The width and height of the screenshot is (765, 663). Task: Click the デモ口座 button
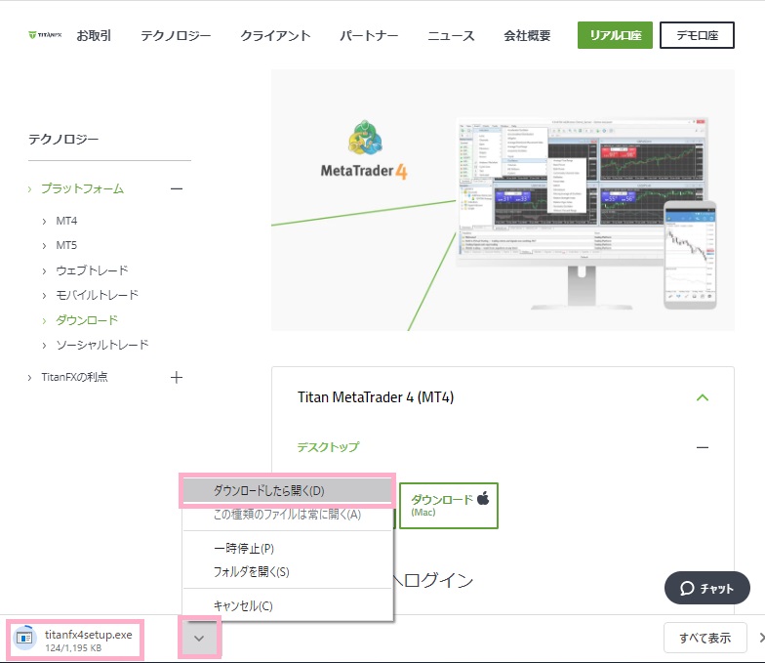pyautogui.click(x=697, y=35)
